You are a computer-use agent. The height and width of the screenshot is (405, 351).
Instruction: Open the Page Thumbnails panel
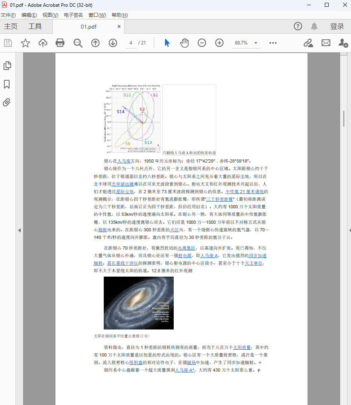7,66
